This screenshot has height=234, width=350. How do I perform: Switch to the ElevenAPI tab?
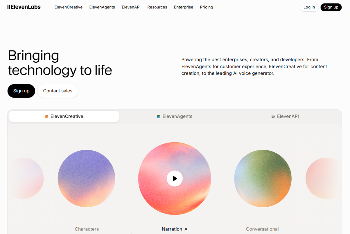(x=285, y=116)
